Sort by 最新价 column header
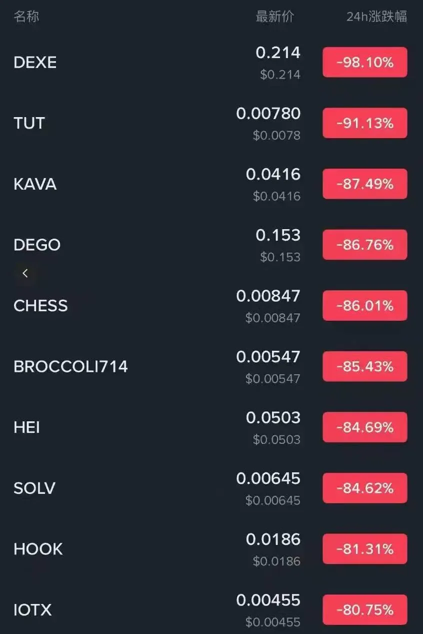The height and width of the screenshot is (634, 423). point(274,17)
